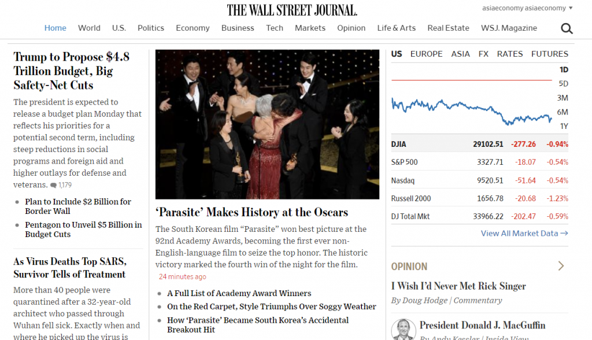Open I Wish I'd Never Met Rick Singer

pyautogui.click(x=458, y=286)
